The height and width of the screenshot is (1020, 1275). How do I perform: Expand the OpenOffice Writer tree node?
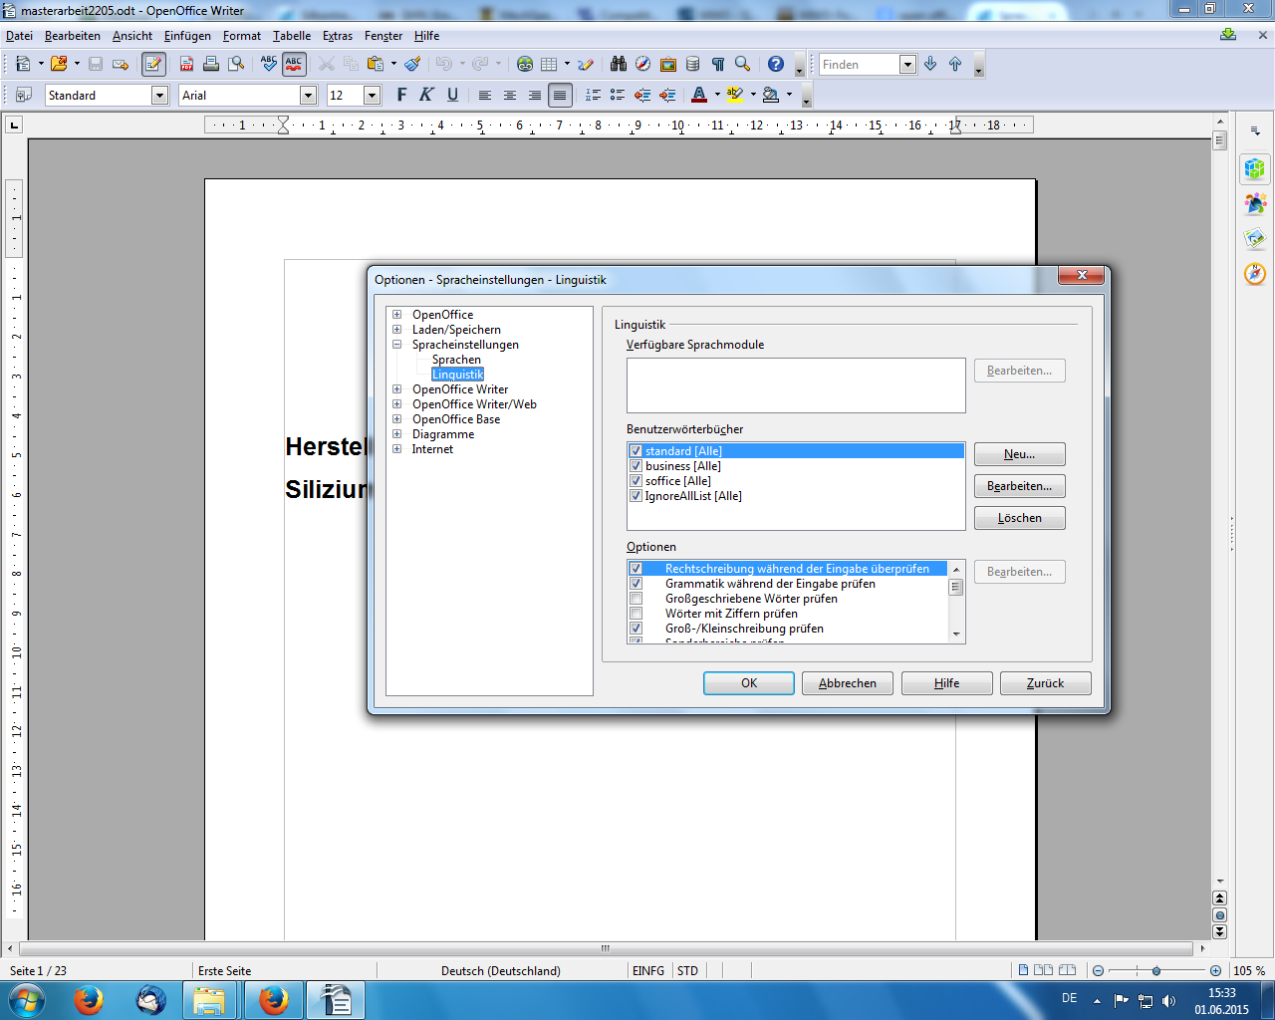pyautogui.click(x=396, y=389)
